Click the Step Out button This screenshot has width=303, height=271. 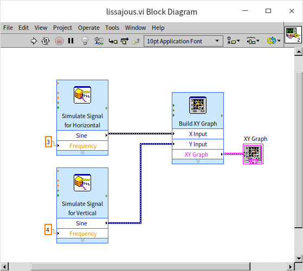point(136,41)
